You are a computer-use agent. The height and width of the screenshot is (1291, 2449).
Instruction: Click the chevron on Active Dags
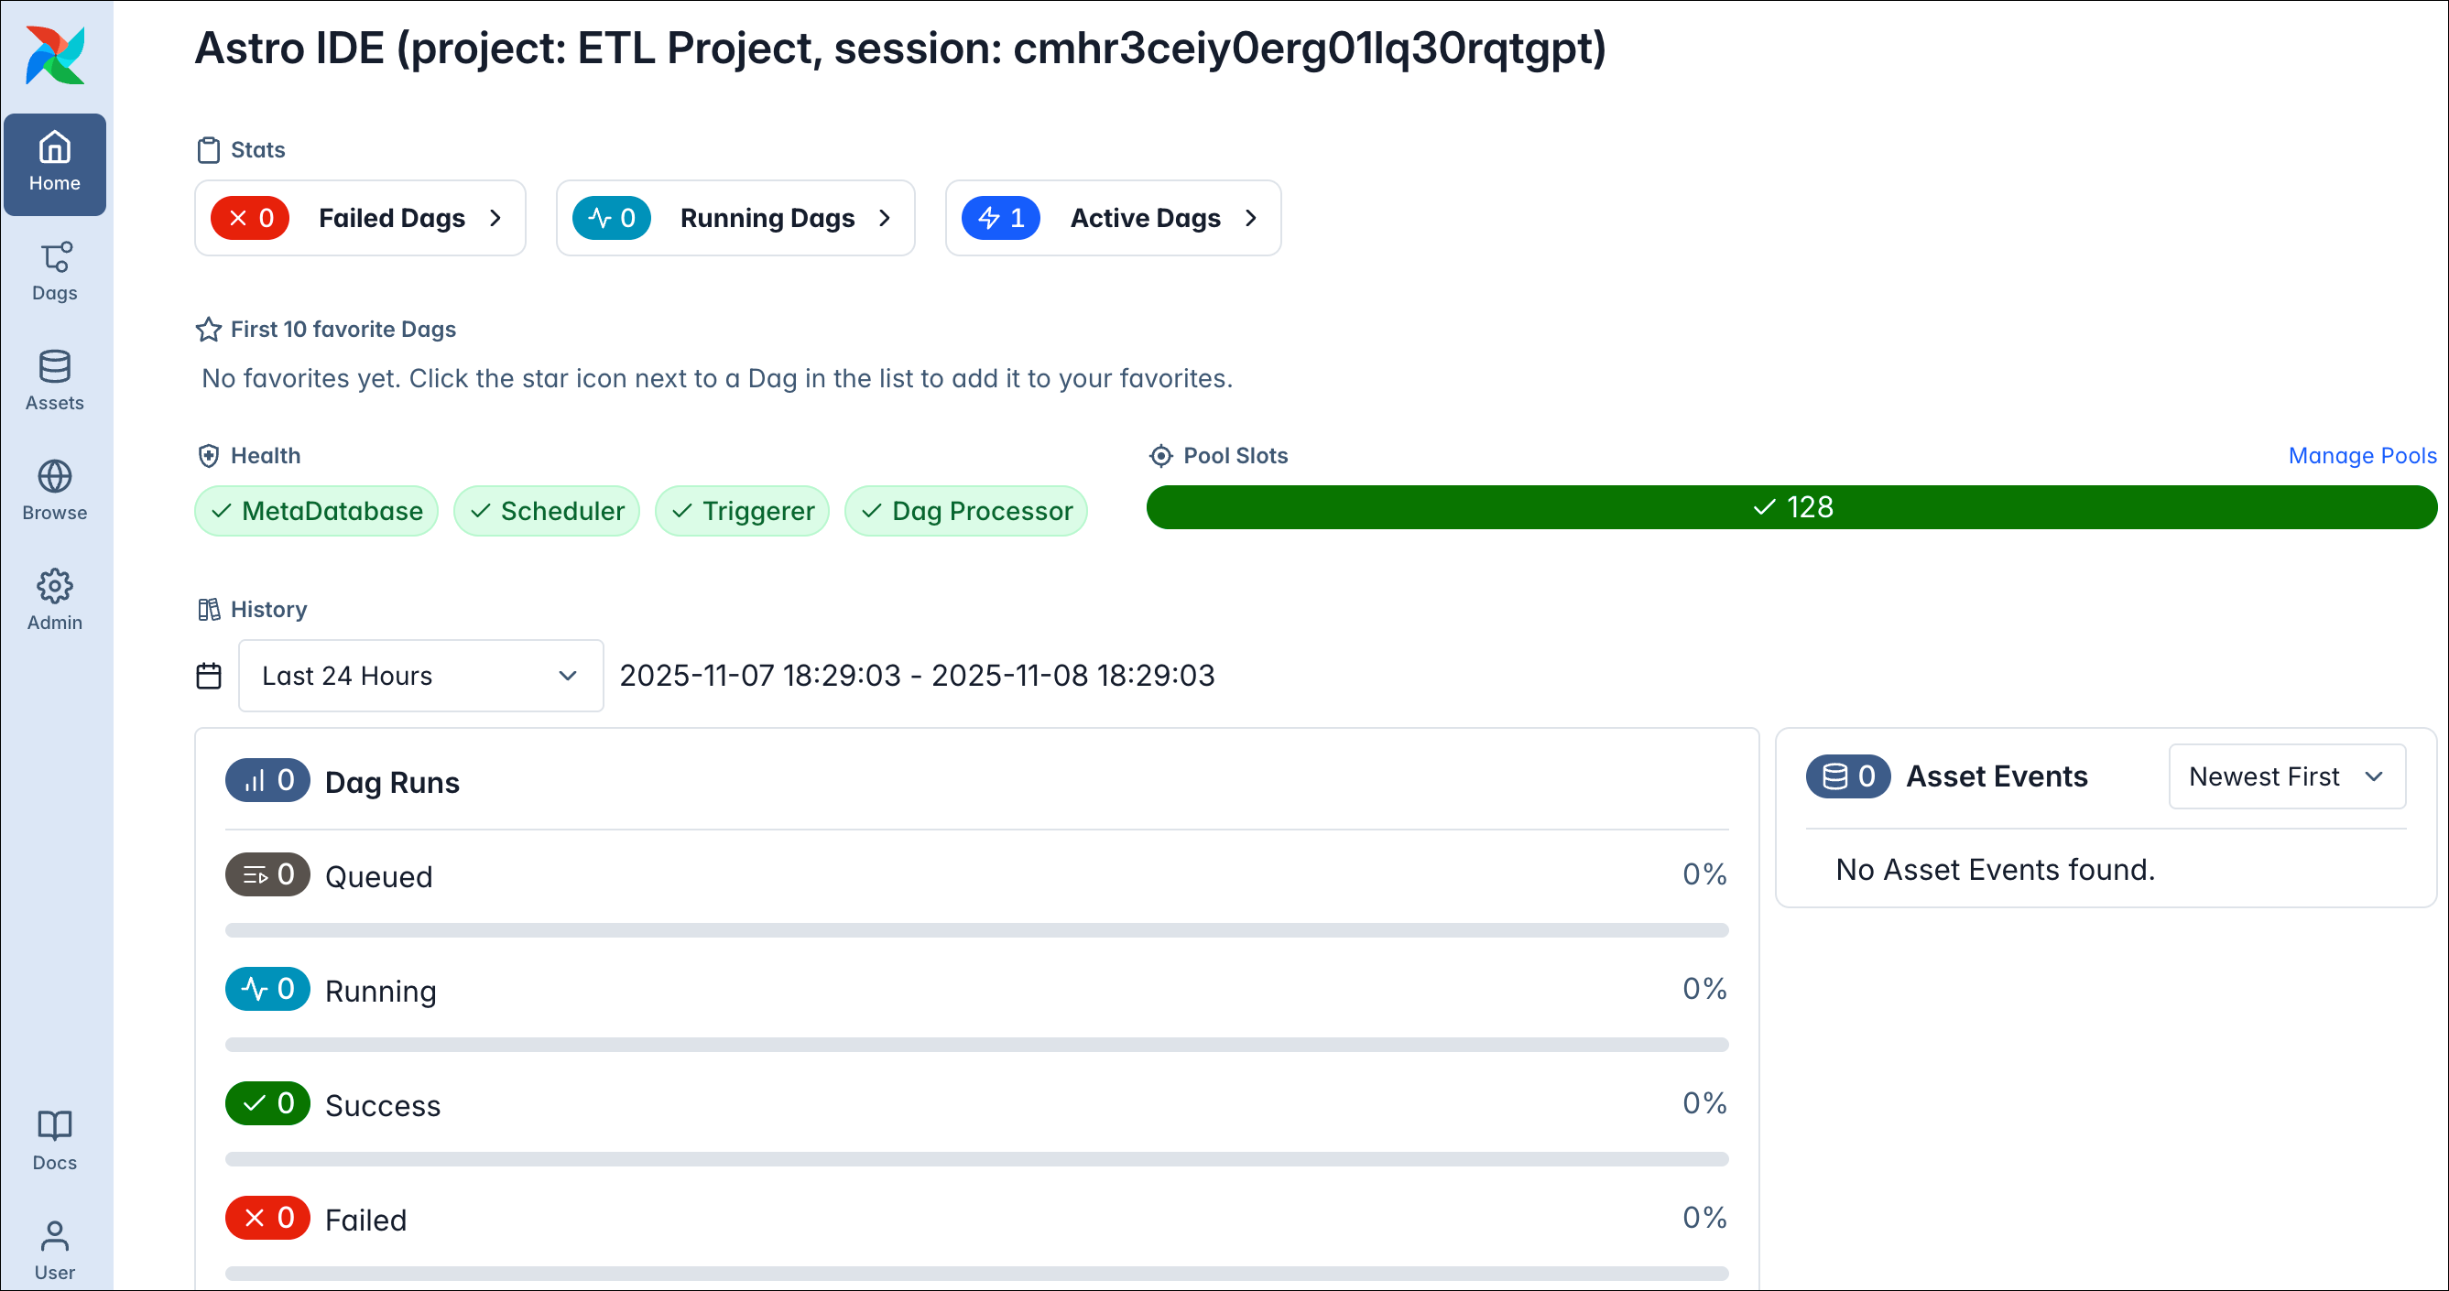[1251, 219]
